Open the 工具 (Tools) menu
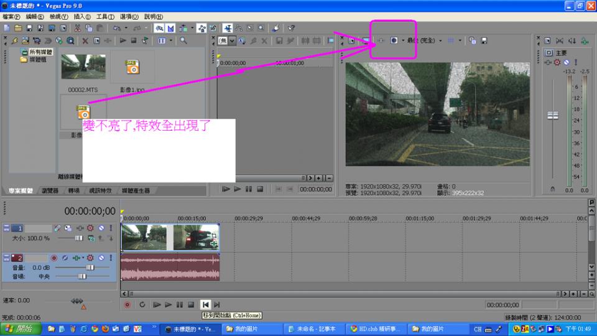The height and width of the screenshot is (336, 597). tap(105, 16)
